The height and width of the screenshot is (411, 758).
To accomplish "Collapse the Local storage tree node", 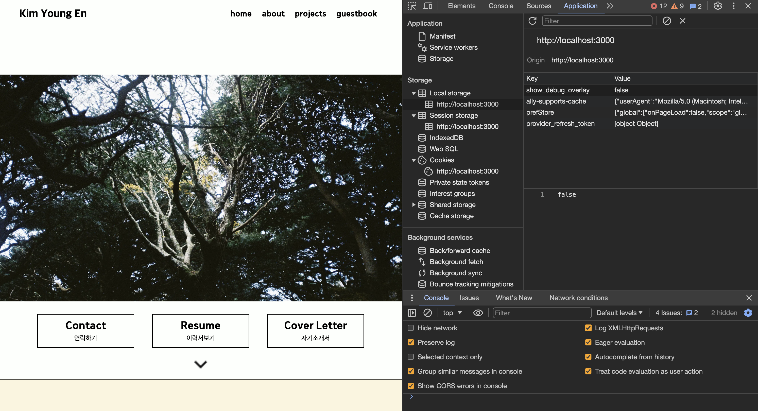I will pos(414,93).
